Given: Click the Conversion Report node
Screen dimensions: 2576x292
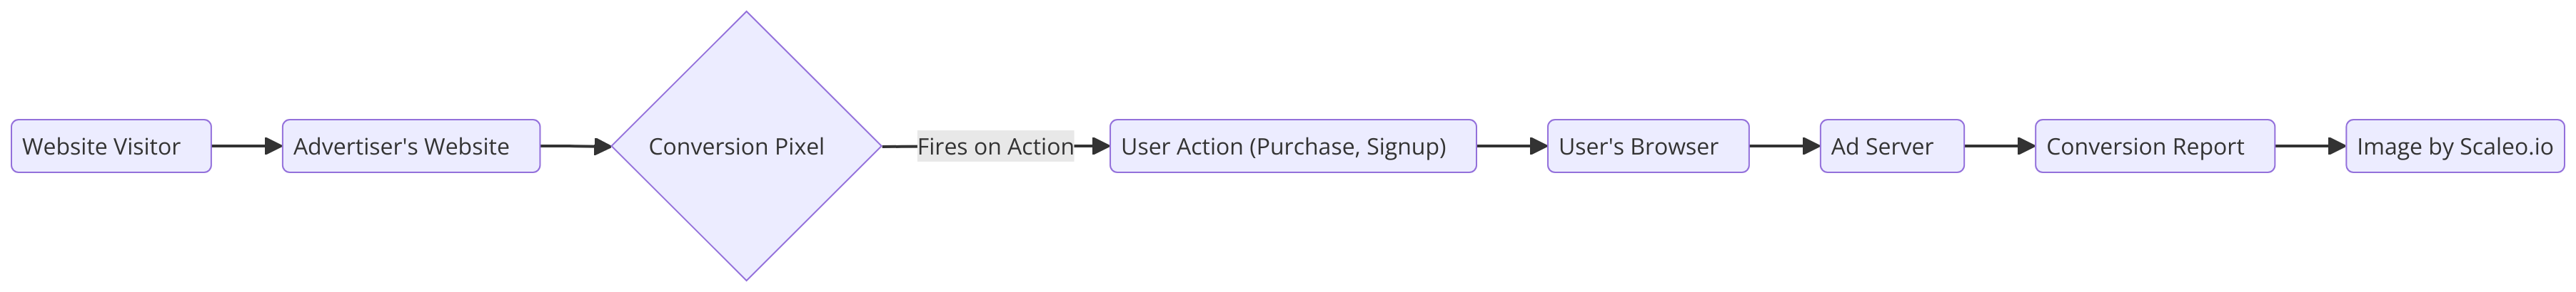Looking at the screenshot, I should (2155, 147).
